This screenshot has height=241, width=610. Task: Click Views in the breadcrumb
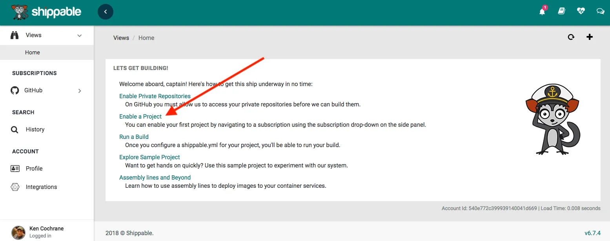coord(121,38)
